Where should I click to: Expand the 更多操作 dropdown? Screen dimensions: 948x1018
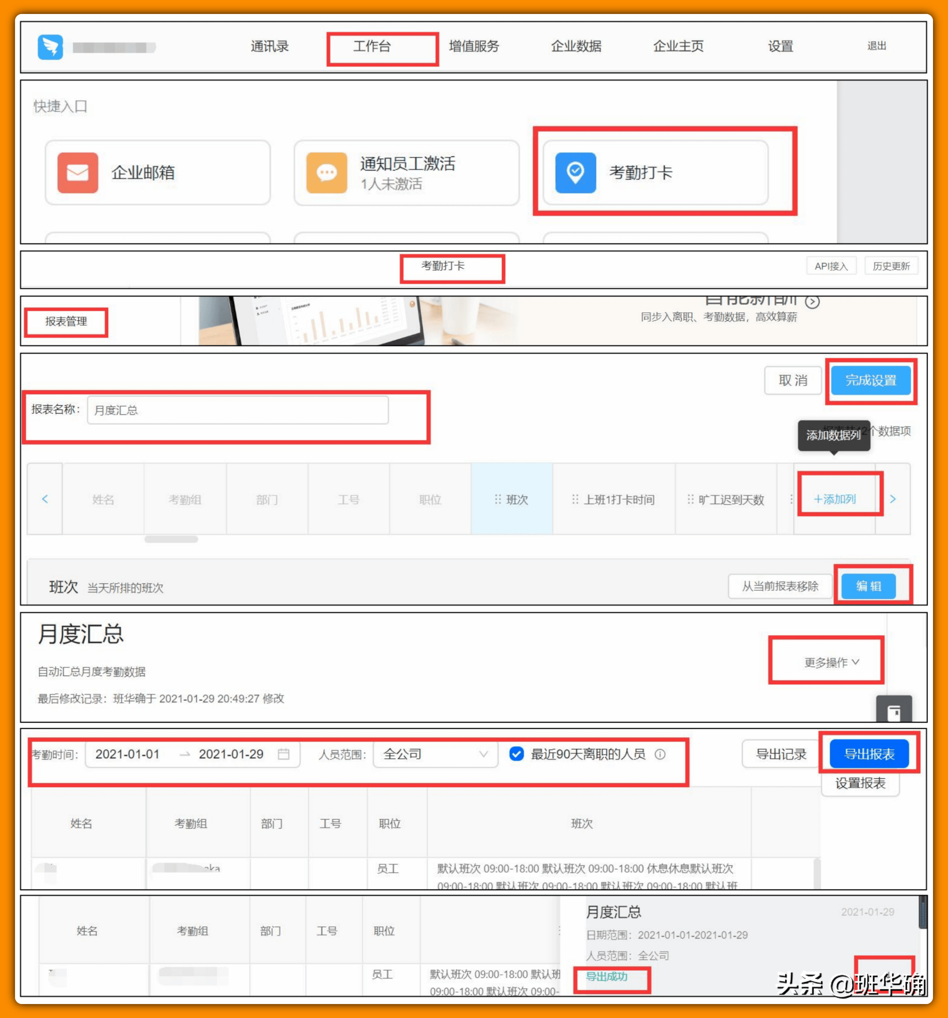click(831, 662)
